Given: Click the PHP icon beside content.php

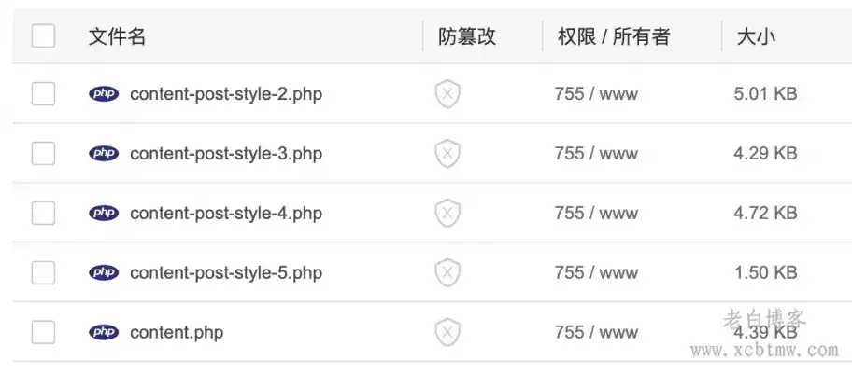Looking at the screenshot, I should point(104,332).
